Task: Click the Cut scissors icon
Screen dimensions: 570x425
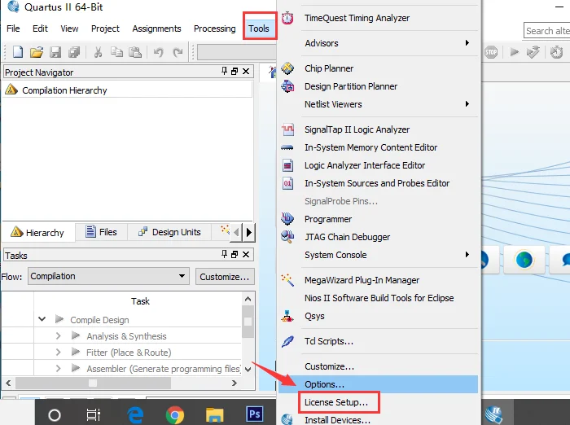Action: tap(98, 52)
